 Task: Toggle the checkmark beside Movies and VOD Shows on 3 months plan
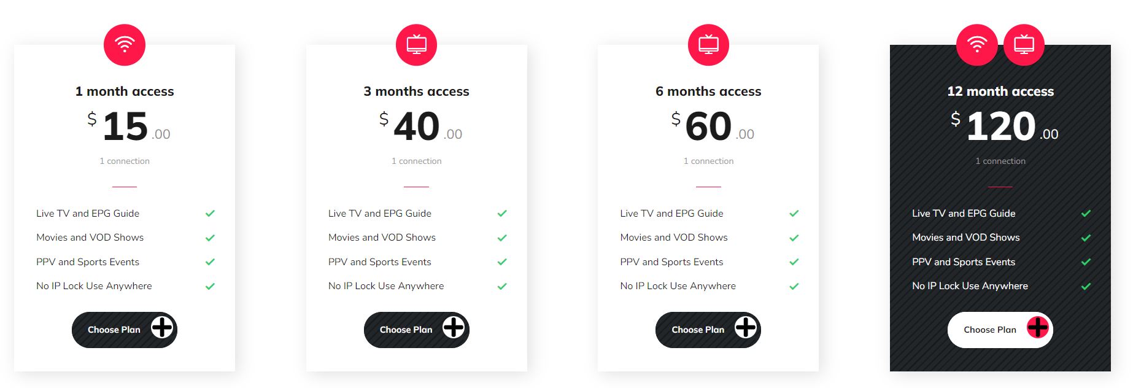pyautogui.click(x=501, y=237)
